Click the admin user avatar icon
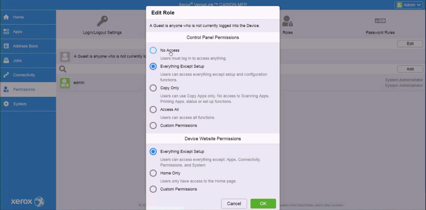The width and height of the screenshot is (426, 210). point(65,83)
